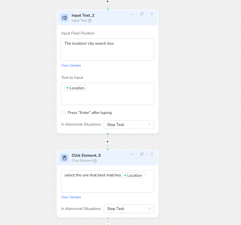The height and width of the screenshot is (225, 241).
Task: Add step between Input Text_2 and Click Element_5
Action: point(107,142)
